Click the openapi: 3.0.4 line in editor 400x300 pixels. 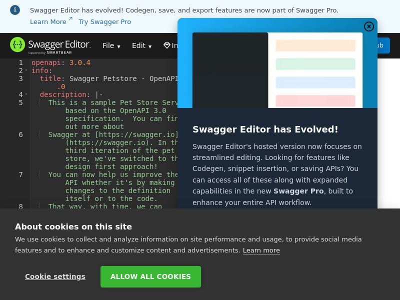[x=60, y=62]
